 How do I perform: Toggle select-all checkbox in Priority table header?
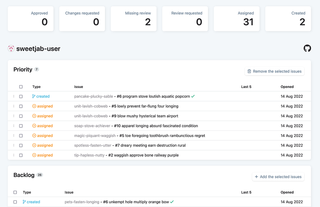click(21, 87)
